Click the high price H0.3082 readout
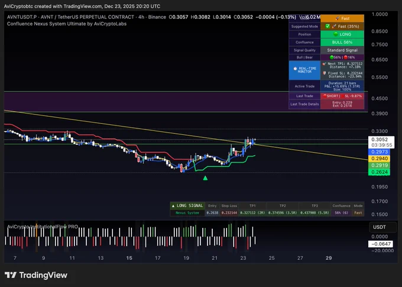402x287 pixels. [x=200, y=17]
